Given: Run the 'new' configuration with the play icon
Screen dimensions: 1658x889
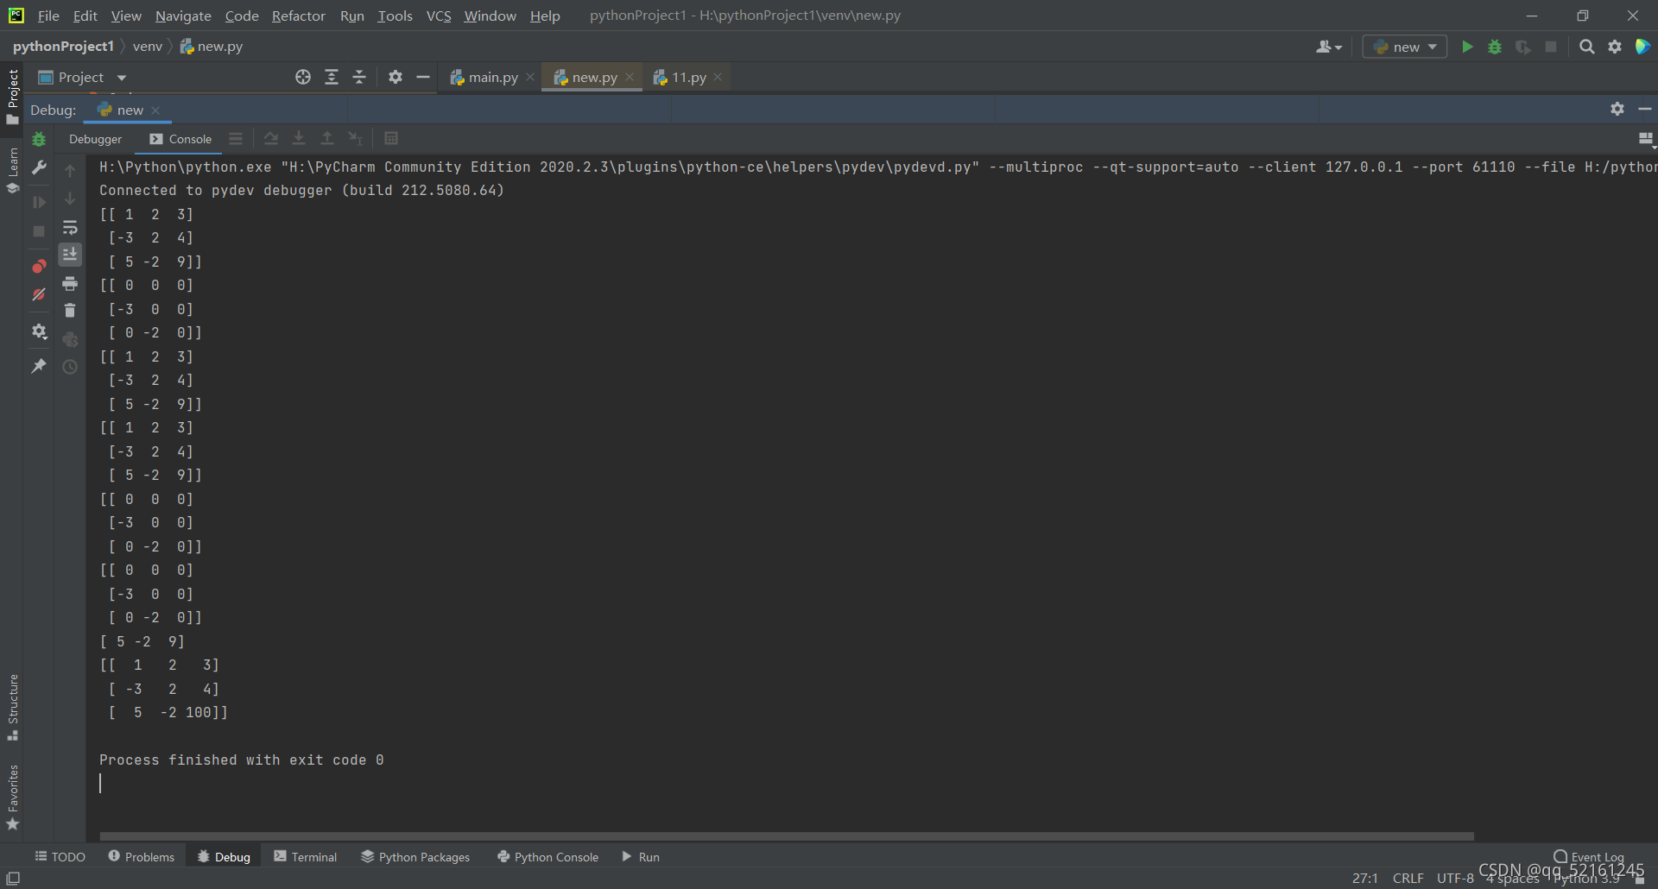Looking at the screenshot, I should point(1467,47).
